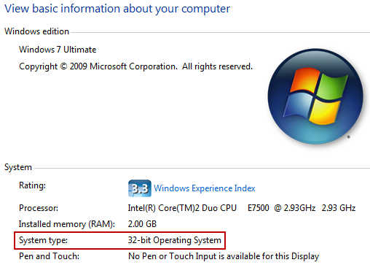The height and width of the screenshot is (265, 370).
Task: Click the Windows edition section heading
Action: pyautogui.click(x=36, y=31)
